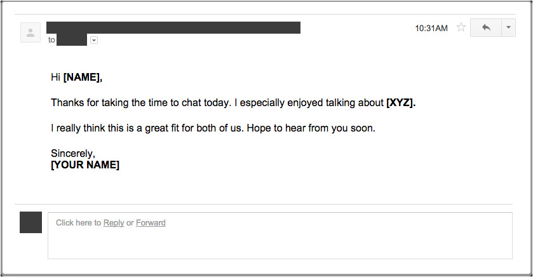The height and width of the screenshot is (277, 533).
Task: Click 'Click here to' text in reply box
Action: pos(78,223)
